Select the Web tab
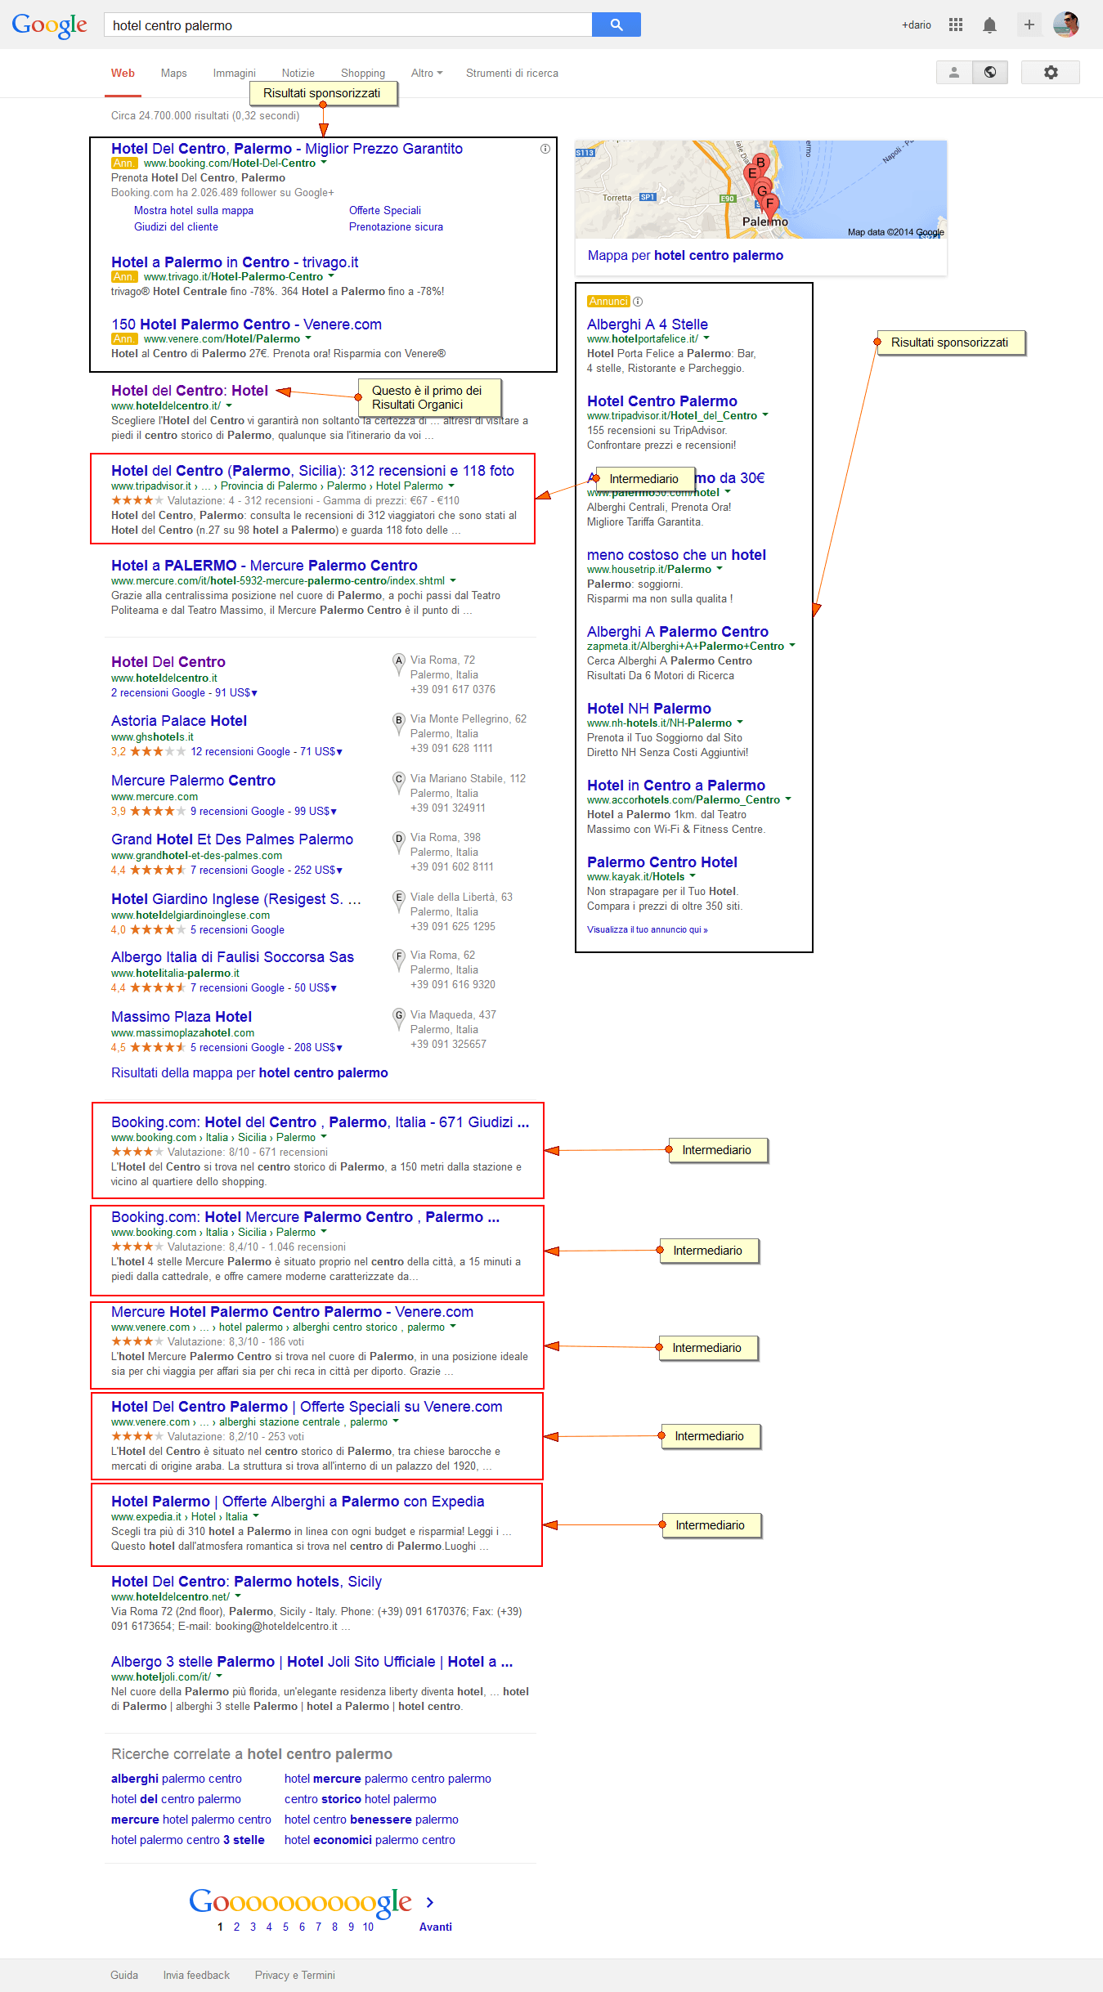This screenshot has height=1992, width=1103. click(x=123, y=73)
